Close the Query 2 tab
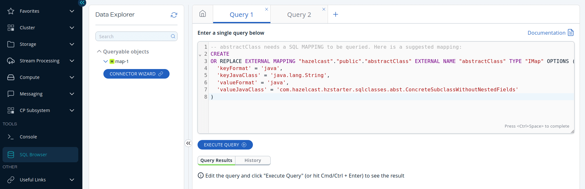 pos(324,9)
